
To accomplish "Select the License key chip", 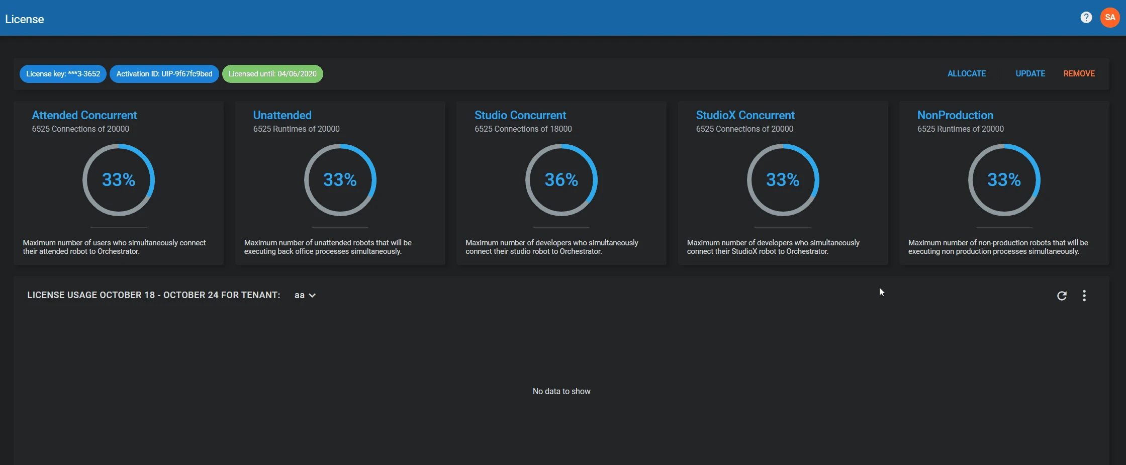I will click(63, 74).
